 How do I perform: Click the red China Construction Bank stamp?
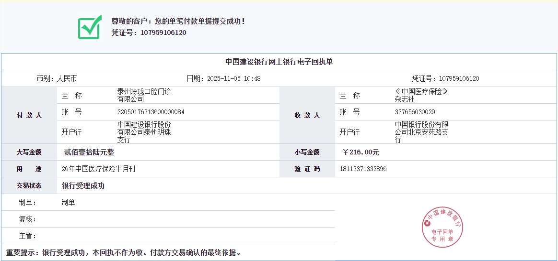(442, 228)
